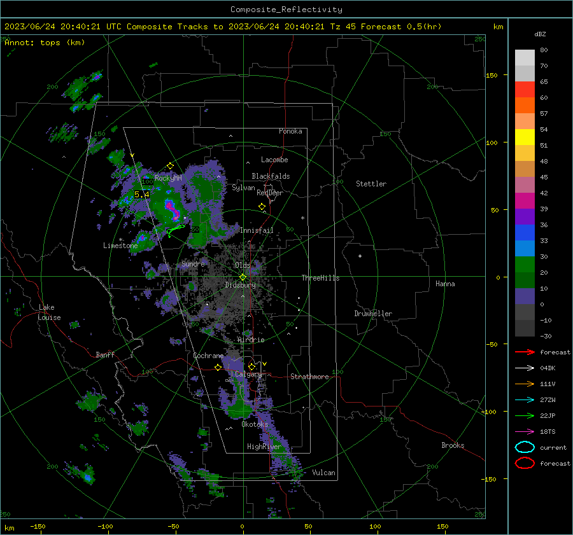The width and height of the screenshot is (573, 535).
Task: Click the Drumheller city label
Action: 373,314
